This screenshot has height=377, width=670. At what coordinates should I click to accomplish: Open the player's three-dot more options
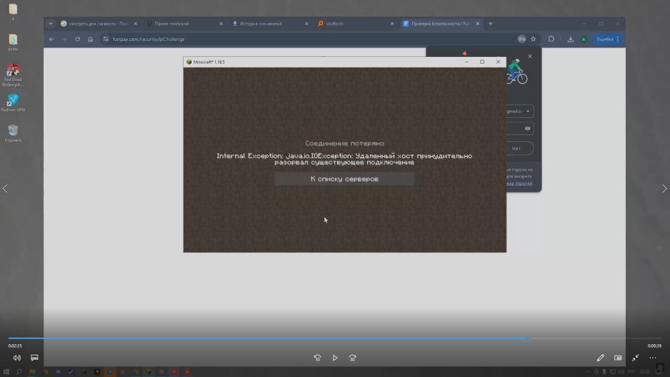point(653,358)
